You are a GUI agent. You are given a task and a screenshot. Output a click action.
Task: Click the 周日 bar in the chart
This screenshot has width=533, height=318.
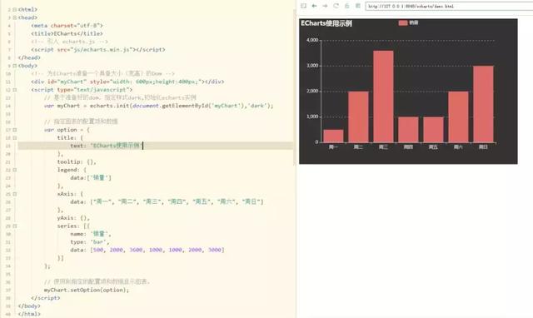coord(483,104)
